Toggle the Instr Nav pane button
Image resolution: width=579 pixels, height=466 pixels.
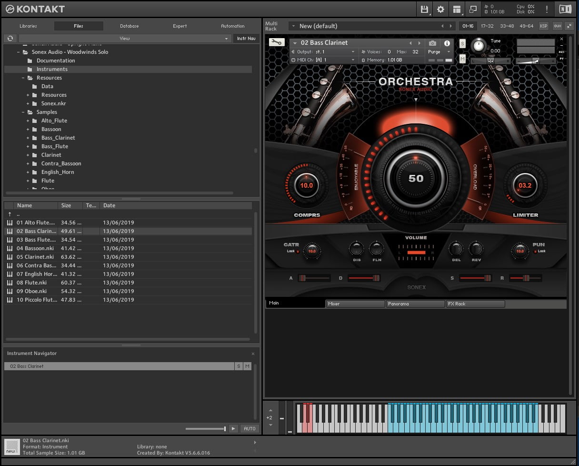click(246, 38)
